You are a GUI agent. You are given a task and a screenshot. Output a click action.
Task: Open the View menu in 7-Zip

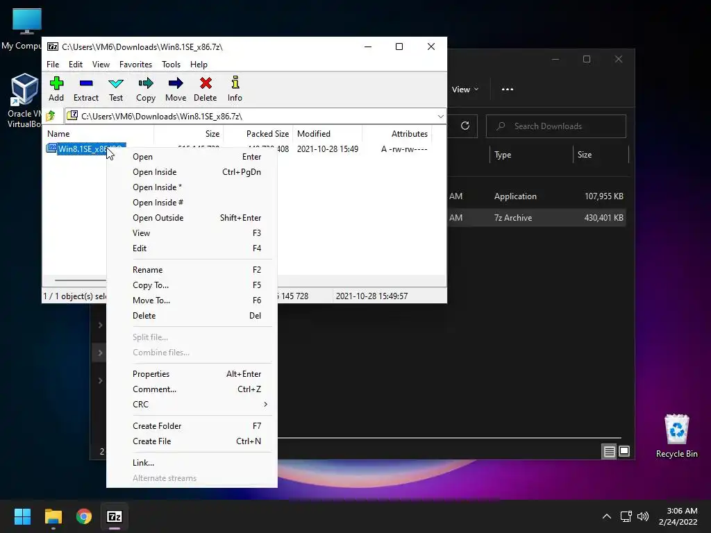101,65
